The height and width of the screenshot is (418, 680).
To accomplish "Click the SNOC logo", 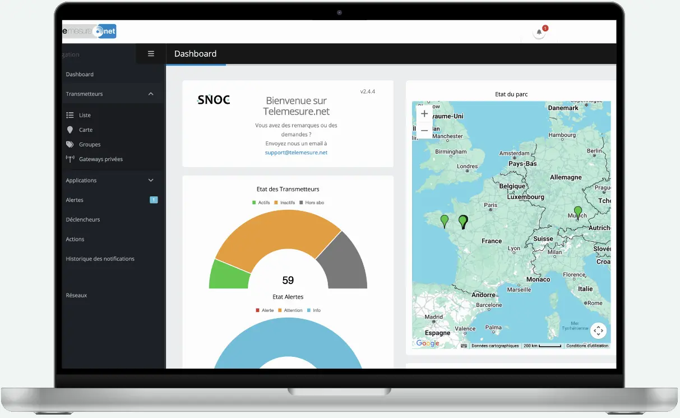I will coord(214,100).
